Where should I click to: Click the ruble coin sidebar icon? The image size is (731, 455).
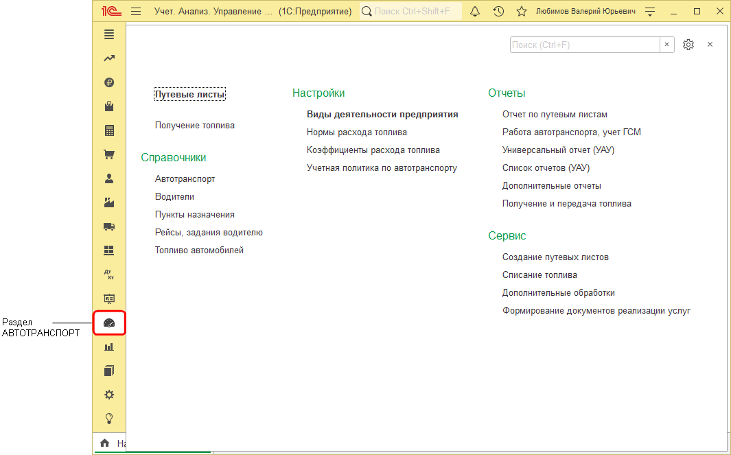[109, 82]
